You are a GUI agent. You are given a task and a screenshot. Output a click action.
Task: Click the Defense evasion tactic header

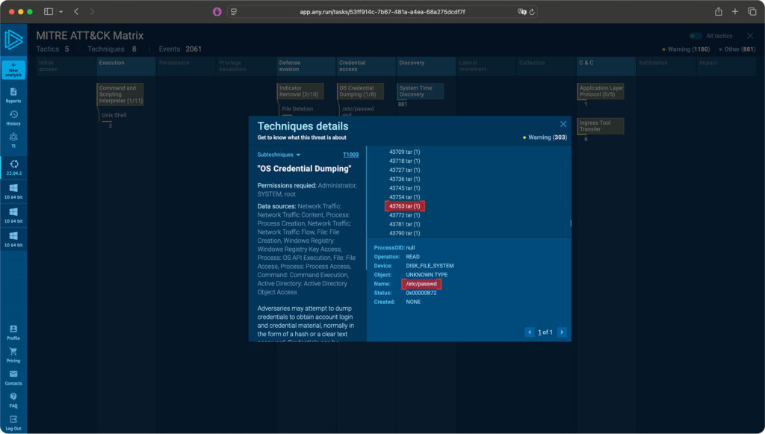point(306,66)
